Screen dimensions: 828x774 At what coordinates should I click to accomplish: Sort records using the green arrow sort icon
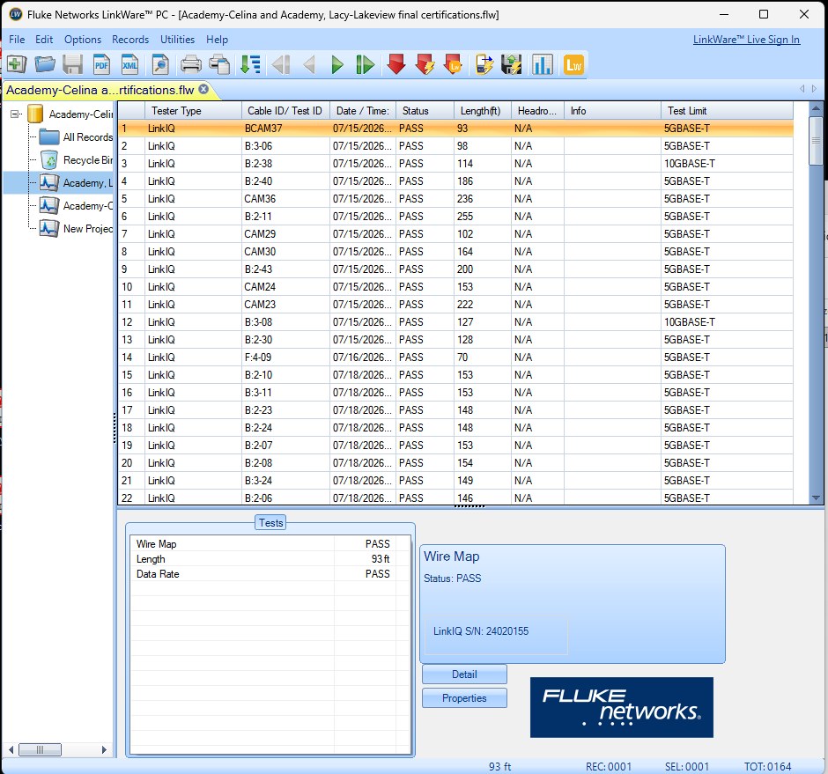250,64
